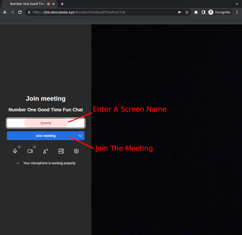Click the screen name input field
The image size is (242, 235).
point(46,123)
